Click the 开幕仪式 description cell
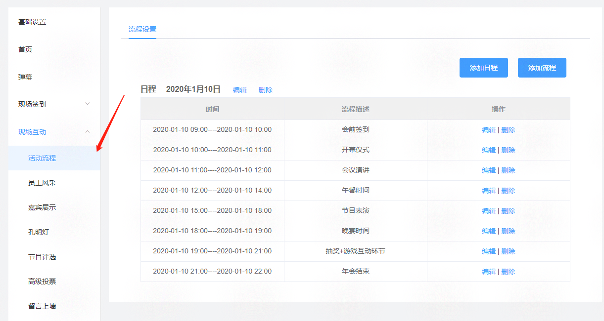The width and height of the screenshot is (604, 321). tap(355, 150)
